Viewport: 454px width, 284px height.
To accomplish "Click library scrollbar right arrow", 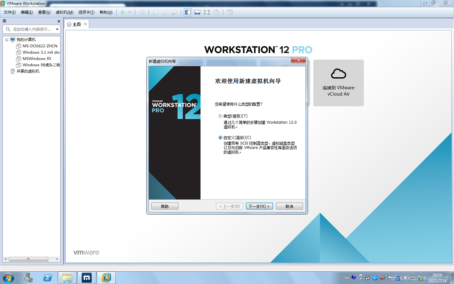I will [57, 259].
